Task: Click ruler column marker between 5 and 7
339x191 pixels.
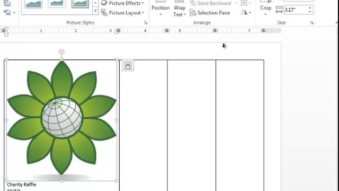Action: point(215,31)
